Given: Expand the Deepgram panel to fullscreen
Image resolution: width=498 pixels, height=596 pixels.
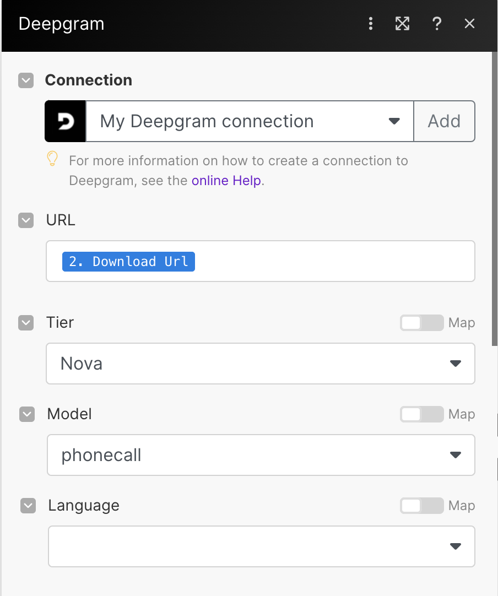Looking at the screenshot, I should 403,24.
